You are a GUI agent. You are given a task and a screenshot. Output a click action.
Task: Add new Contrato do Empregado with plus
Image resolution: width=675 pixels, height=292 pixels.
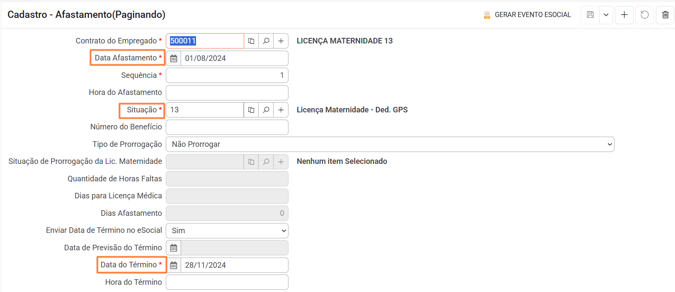coord(281,41)
